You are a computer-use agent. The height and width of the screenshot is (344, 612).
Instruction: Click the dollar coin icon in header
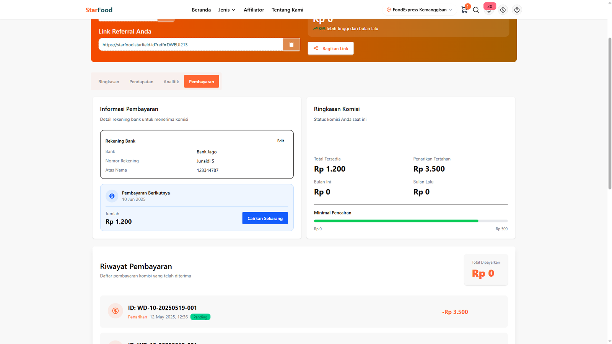[503, 10]
